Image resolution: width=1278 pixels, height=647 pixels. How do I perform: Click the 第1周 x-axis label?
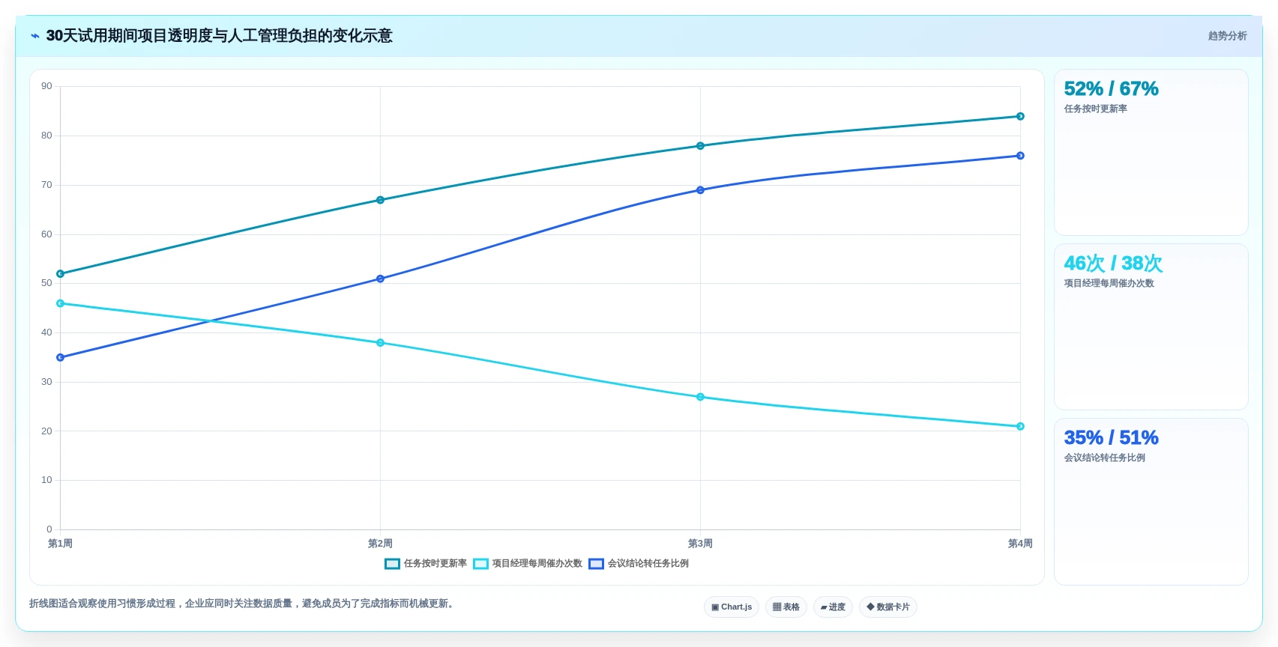coord(60,544)
